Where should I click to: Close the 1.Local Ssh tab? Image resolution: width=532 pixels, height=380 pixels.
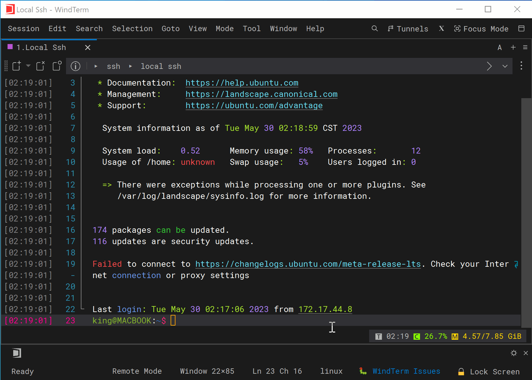coord(88,47)
